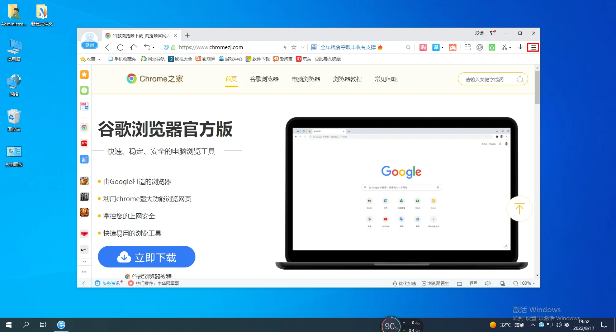
Task: Select the 常见问题 navigation tab
Action: 386,79
